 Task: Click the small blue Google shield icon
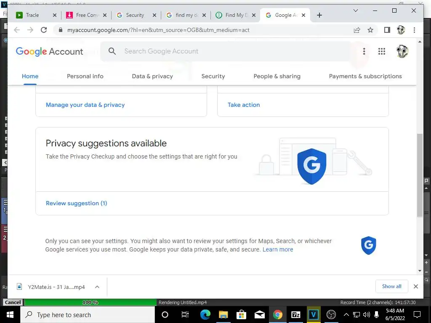click(x=368, y=245)
